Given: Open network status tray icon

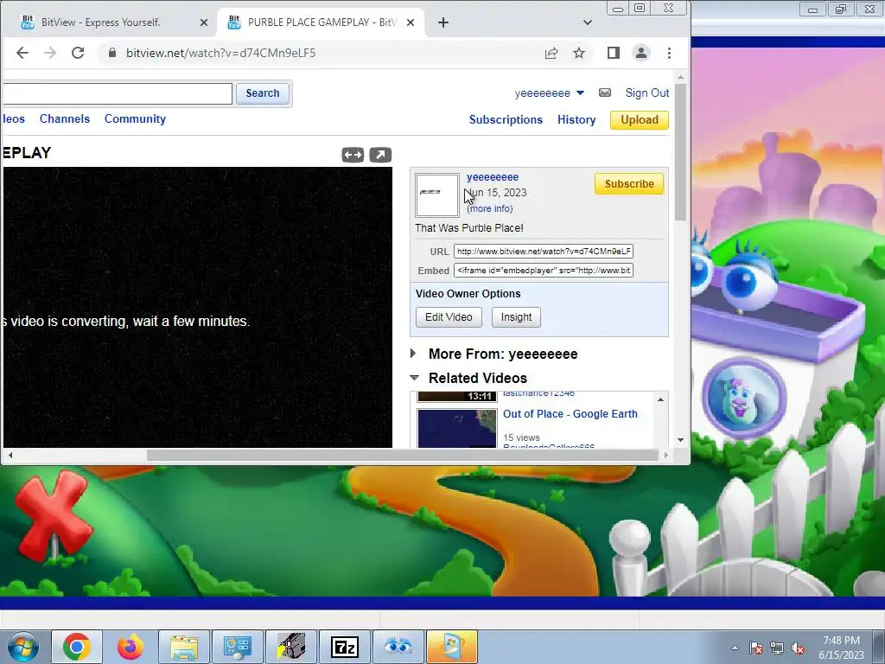Looking at the screenshot, I should click(x=777, y=648).
